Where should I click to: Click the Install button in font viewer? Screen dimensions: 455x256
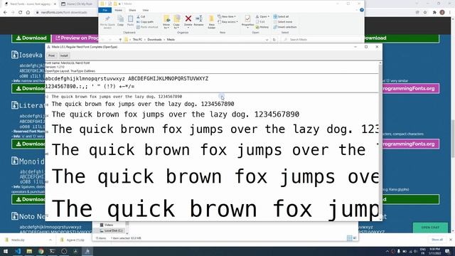pos(64,55)
